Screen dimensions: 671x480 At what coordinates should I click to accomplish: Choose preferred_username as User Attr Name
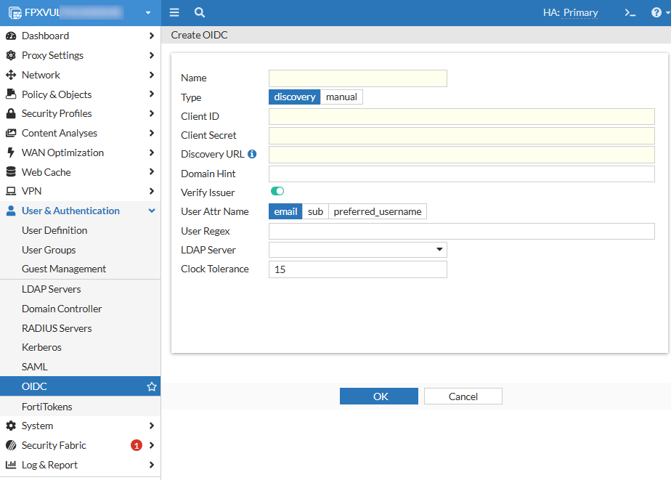378,211
